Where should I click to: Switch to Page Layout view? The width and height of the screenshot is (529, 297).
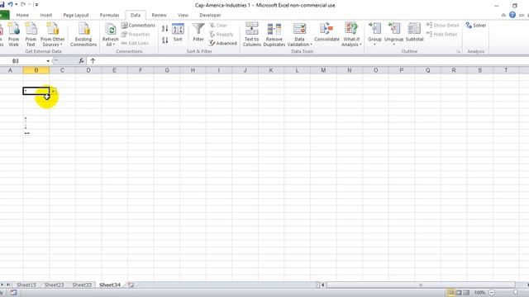pos(459,293)
